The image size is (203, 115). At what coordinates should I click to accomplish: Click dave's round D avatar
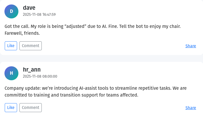pyautogui.click(x=11, y=11)
